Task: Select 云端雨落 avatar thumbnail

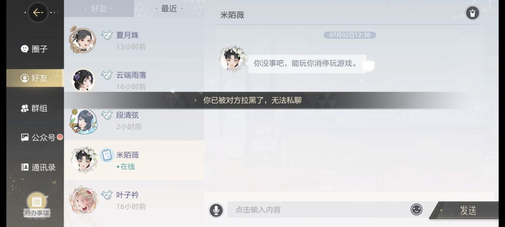Action: (83, 80)
